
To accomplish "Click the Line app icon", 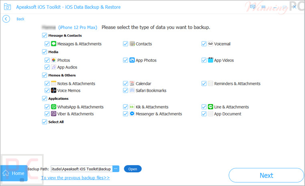I will point(211,107).
